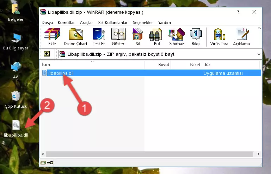Open the Komutlar menu

[x=66, y=23]
